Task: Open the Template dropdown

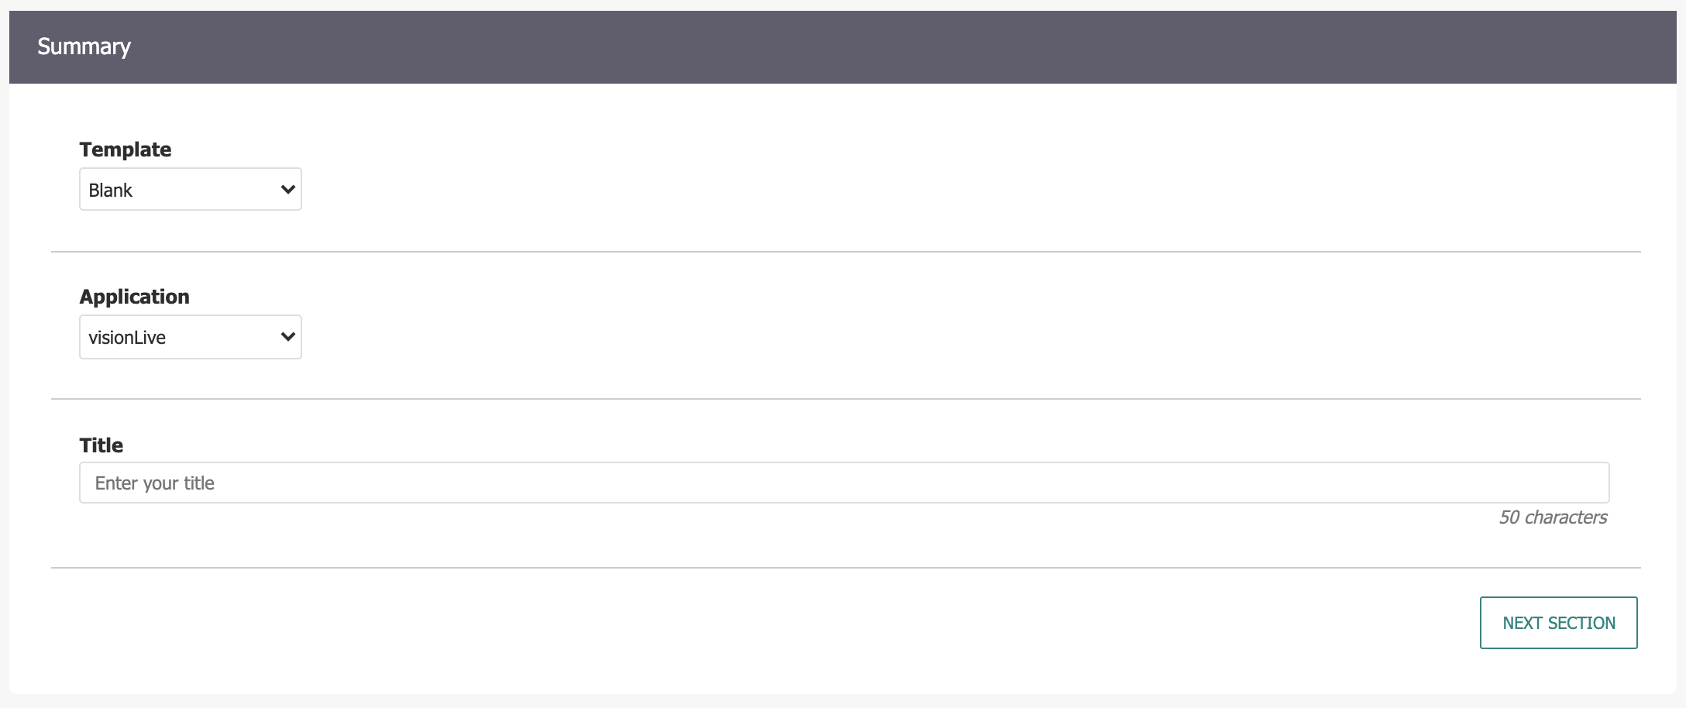Action: (190, 189)
